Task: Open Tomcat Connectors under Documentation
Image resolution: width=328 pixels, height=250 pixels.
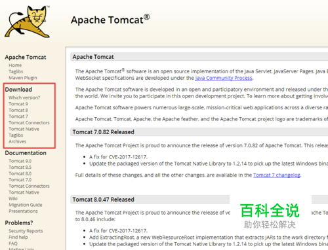Action: pos(29,186)
